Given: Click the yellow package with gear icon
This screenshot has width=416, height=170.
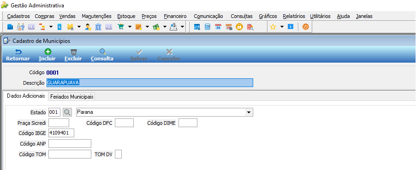Looking at the screenshot, I should (x=70, y=27).
